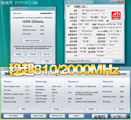Click the 3DMark Score value 10423 under Results
Viewport: 131px width, 120px height.
point(122,86)
